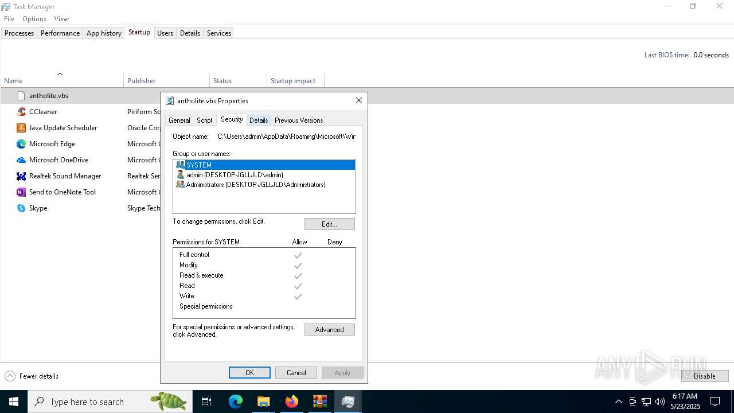Click the volume speaker tray icon

tap(660, 402)
